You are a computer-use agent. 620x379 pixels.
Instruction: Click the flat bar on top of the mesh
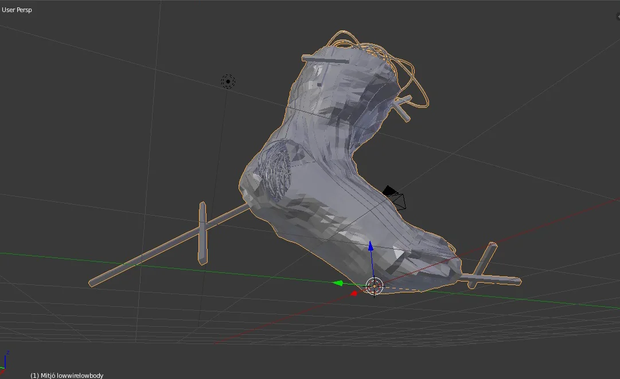tap(325, 60)
